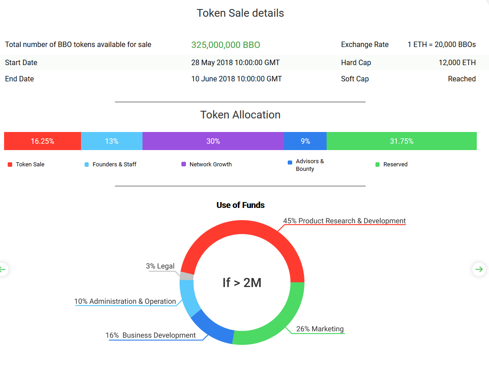Click the Soft Cap Reached status text
The width and height of the screenshot is (489, 372).
(x=461, y=79)
